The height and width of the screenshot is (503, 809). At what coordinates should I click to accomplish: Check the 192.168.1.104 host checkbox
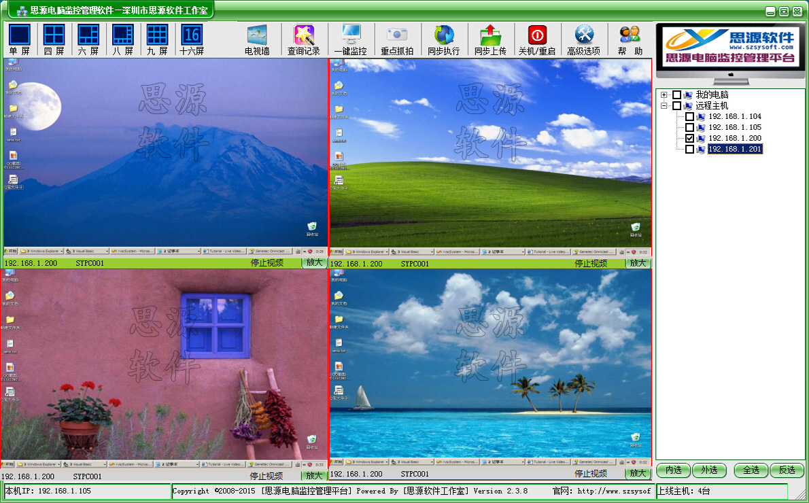[688, 116]
